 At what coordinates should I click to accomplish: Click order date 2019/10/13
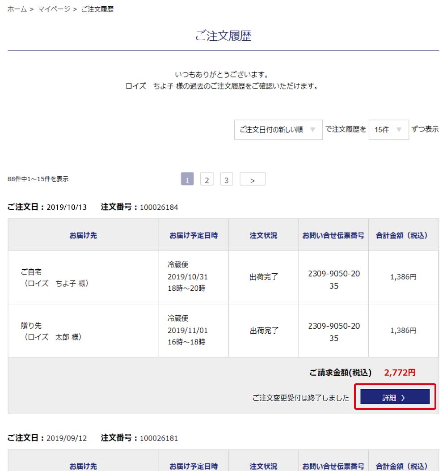coord(67,207)
